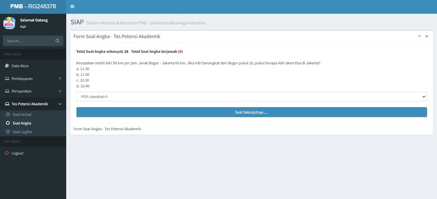Screen dimensions: 437x199
Task: Click answer option text 'a. 11.30'
Action: (83, 69)
